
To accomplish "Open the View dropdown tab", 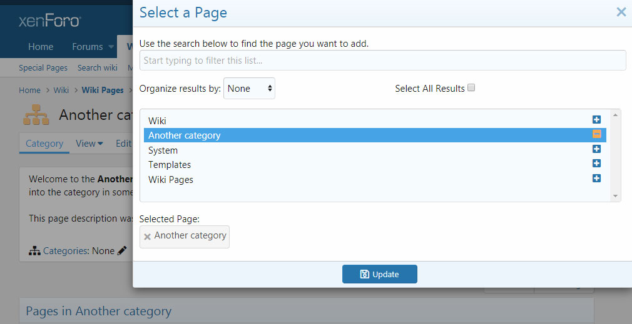I will [x=89, y=144].
